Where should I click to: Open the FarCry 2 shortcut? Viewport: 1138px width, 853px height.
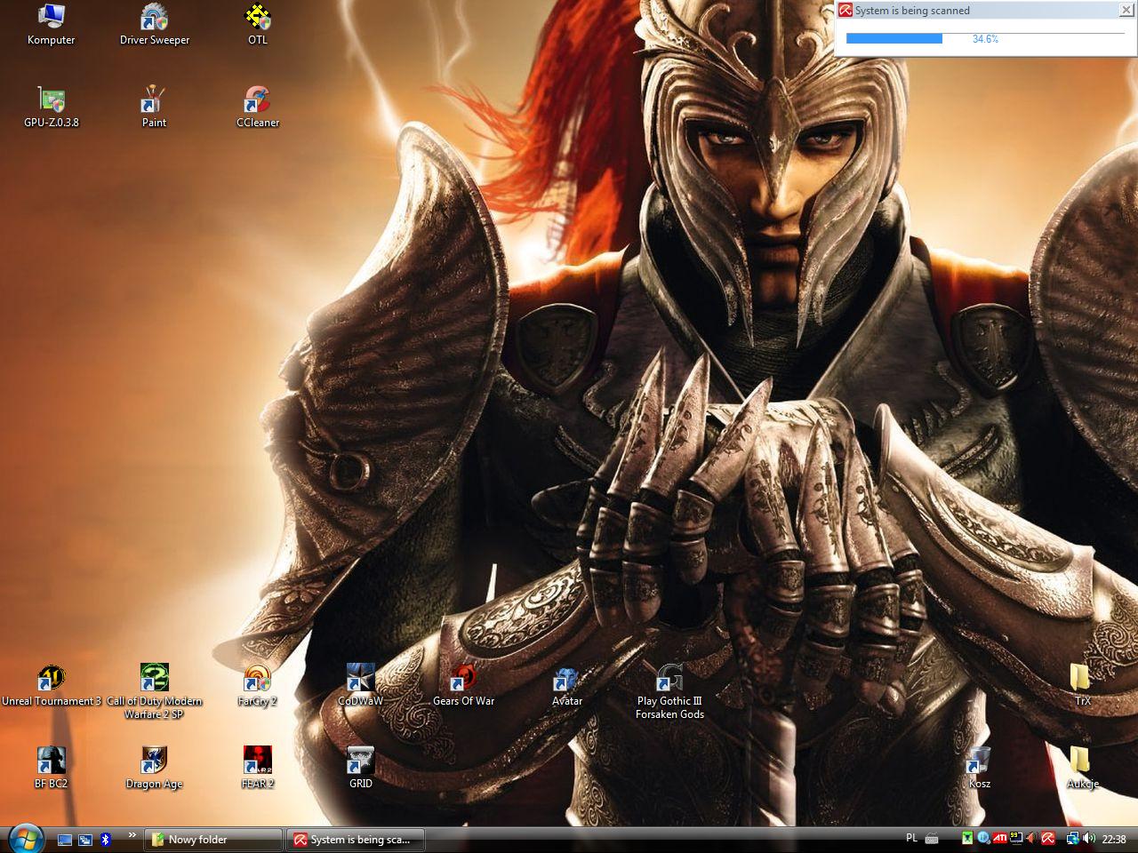coord(258,686)
